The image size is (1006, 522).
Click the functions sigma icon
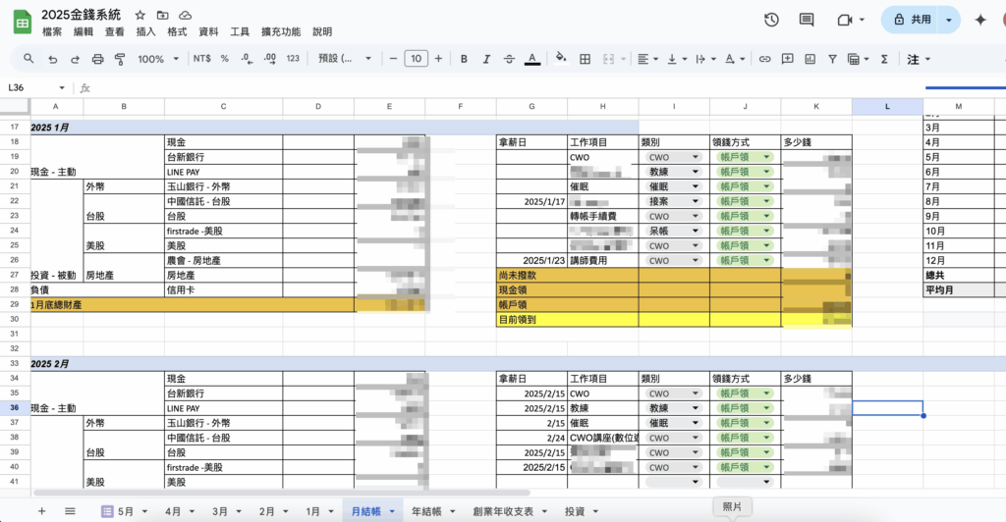click(x=884, y=59)
